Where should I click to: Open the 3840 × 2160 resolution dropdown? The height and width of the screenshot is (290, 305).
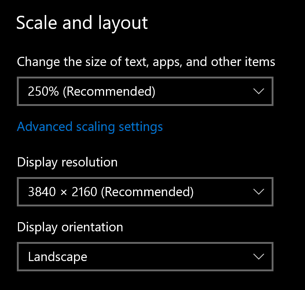(145, 191)
